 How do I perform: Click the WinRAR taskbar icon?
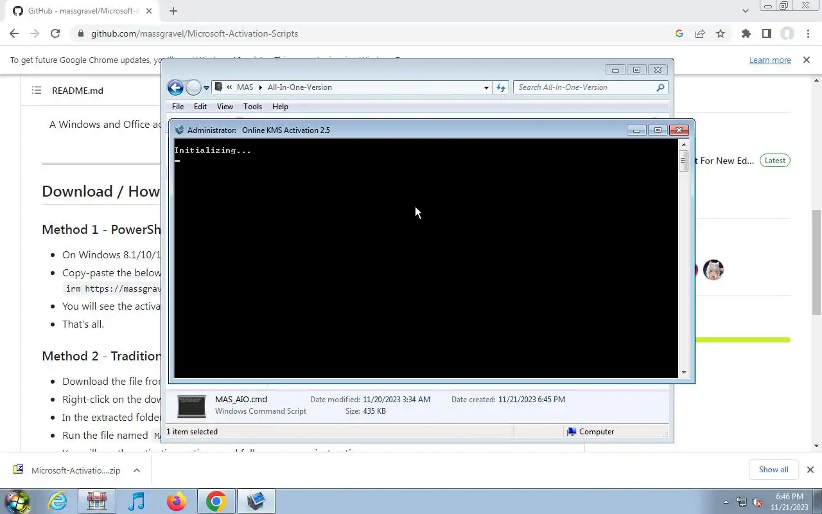pyautogui.click(x=97, y=501)
